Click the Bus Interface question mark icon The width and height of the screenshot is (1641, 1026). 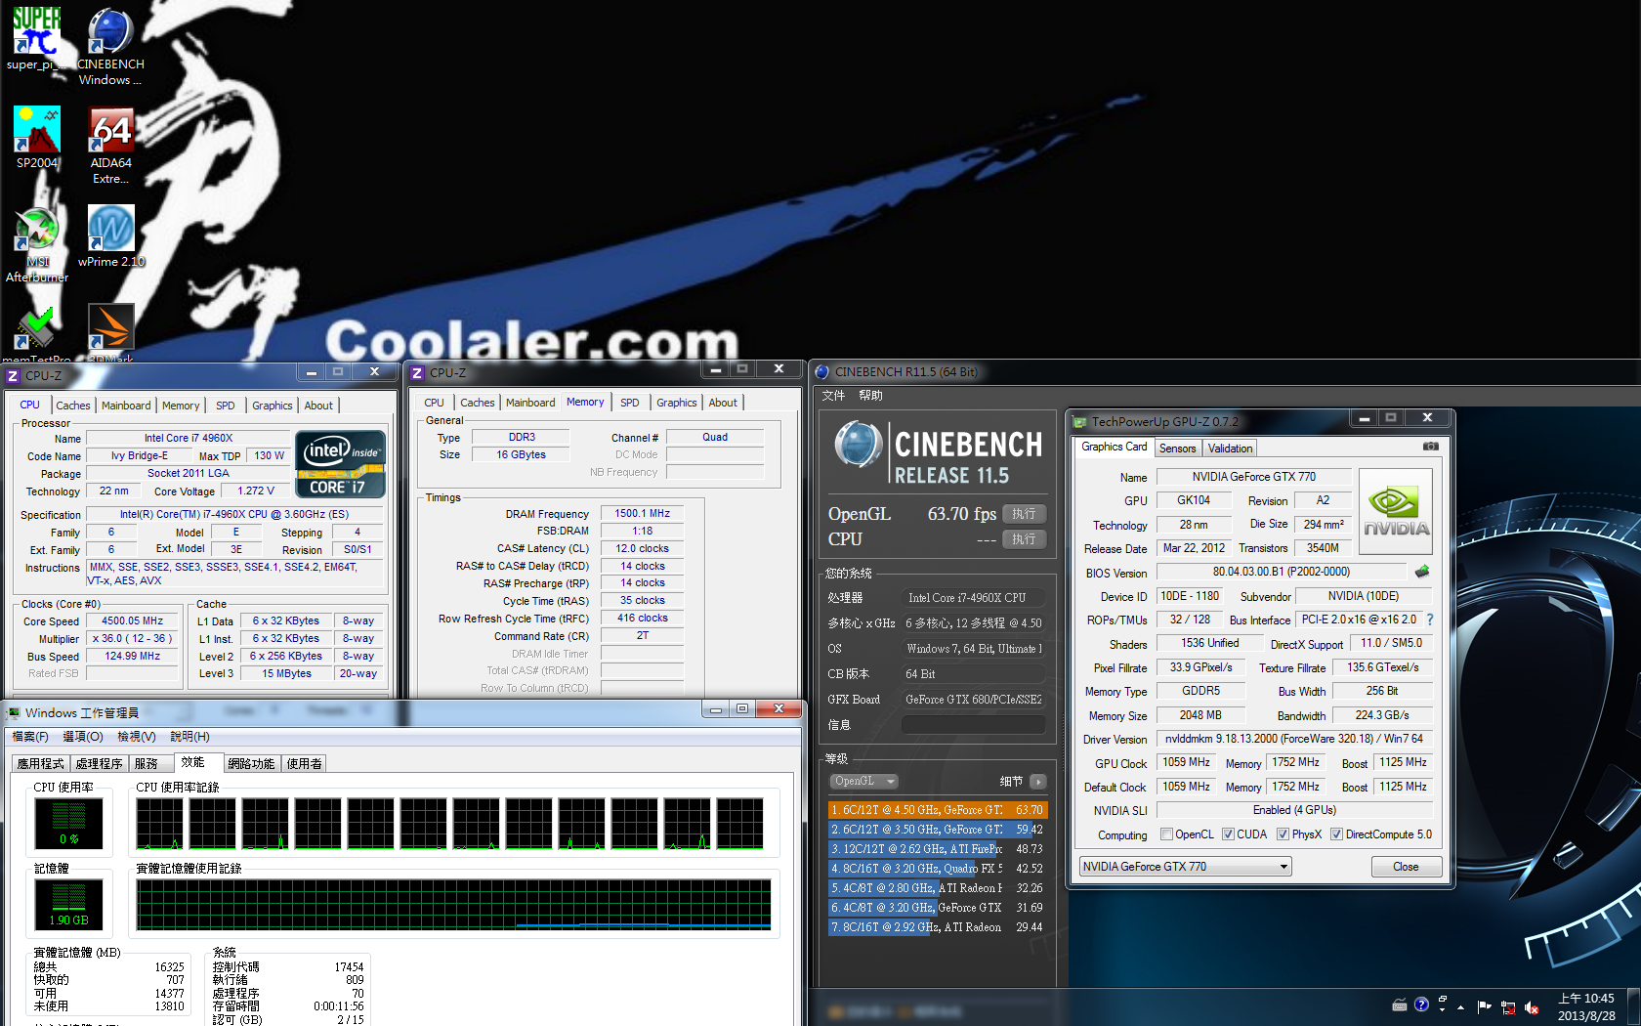coord(1430,620)
